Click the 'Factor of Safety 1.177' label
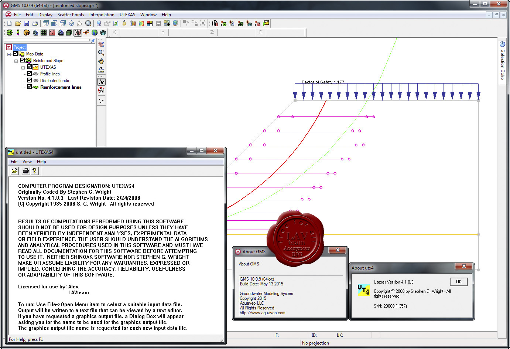 tap(323, 82)
